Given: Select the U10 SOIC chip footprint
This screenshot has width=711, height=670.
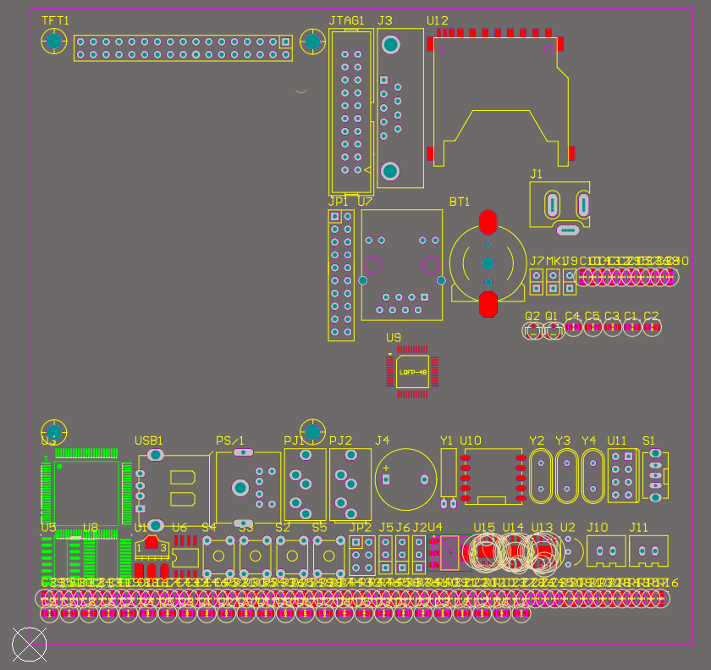Looking at the screenshot, I should coord(493,476).
